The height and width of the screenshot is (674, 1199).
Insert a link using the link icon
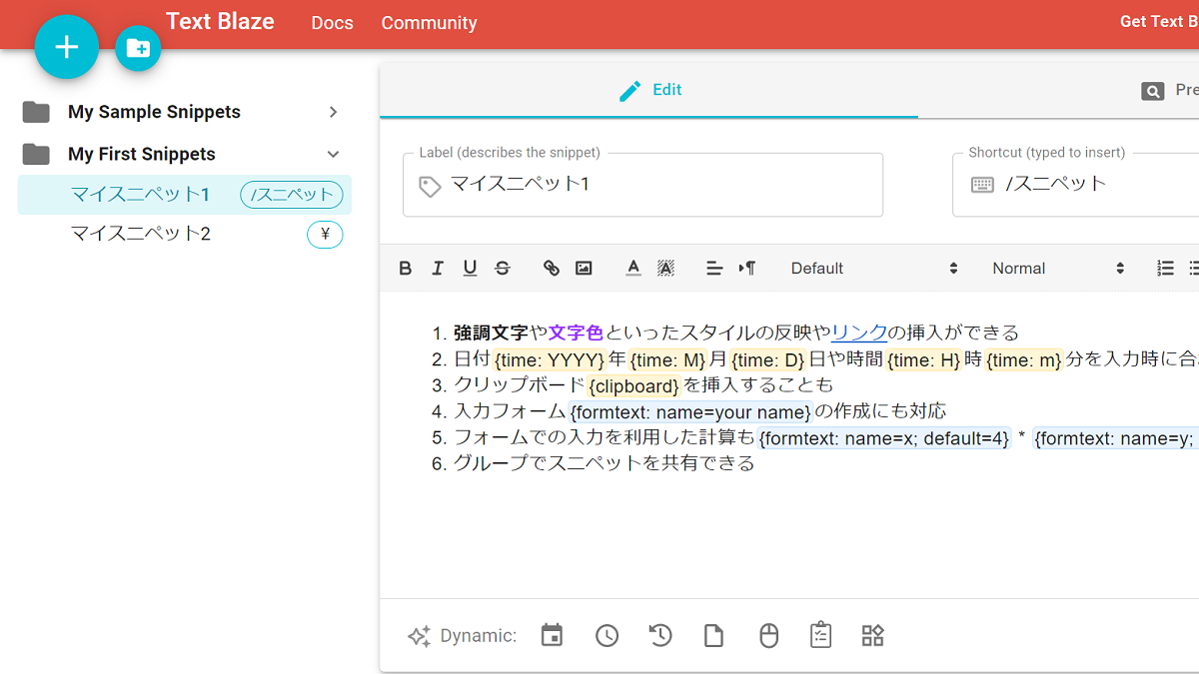coord(551,268)
